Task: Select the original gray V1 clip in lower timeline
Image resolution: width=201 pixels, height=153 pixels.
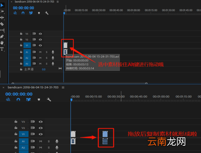Action: point(73,134)
